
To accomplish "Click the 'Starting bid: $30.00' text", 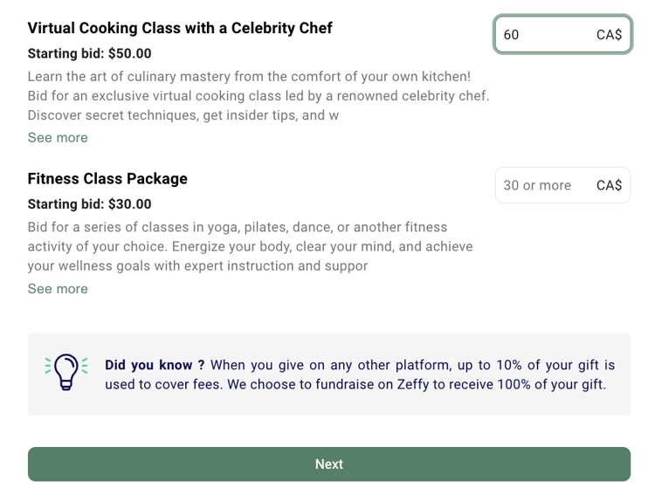I will click(89, 204).
